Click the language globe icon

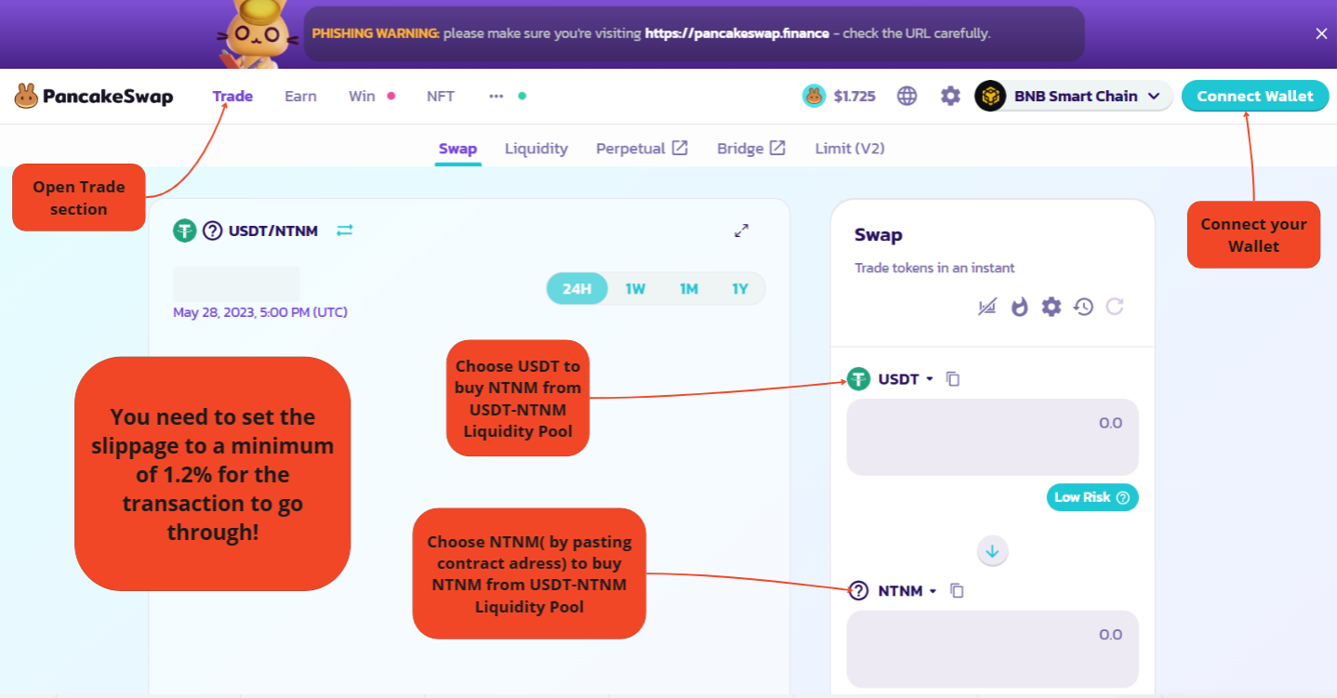tap(907, 96)
